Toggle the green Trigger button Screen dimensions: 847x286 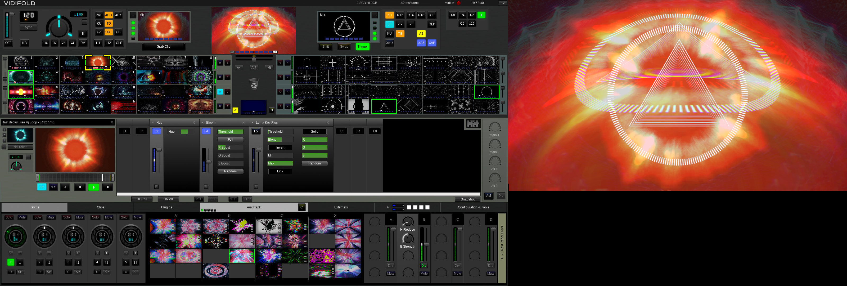pos(363,47)
